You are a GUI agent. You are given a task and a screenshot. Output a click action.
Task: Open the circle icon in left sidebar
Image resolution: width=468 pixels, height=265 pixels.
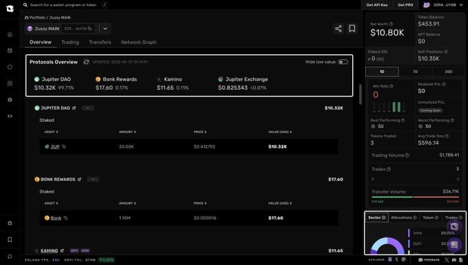pos(10,67)
